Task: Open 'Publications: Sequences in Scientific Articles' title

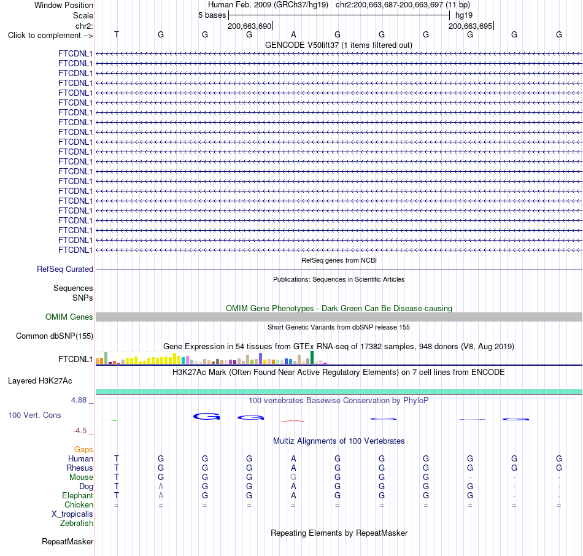Action: [339, 279]
